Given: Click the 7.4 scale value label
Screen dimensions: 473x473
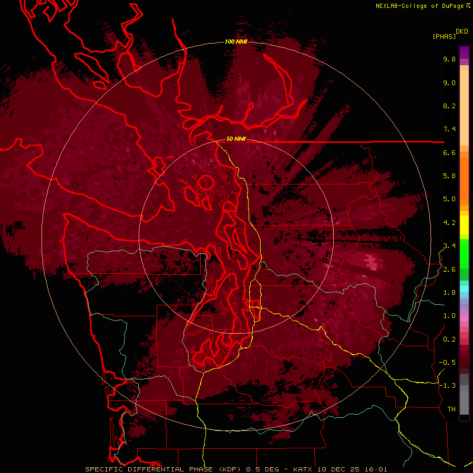Looking at the screenshot, I should click(x=449, y=129).
